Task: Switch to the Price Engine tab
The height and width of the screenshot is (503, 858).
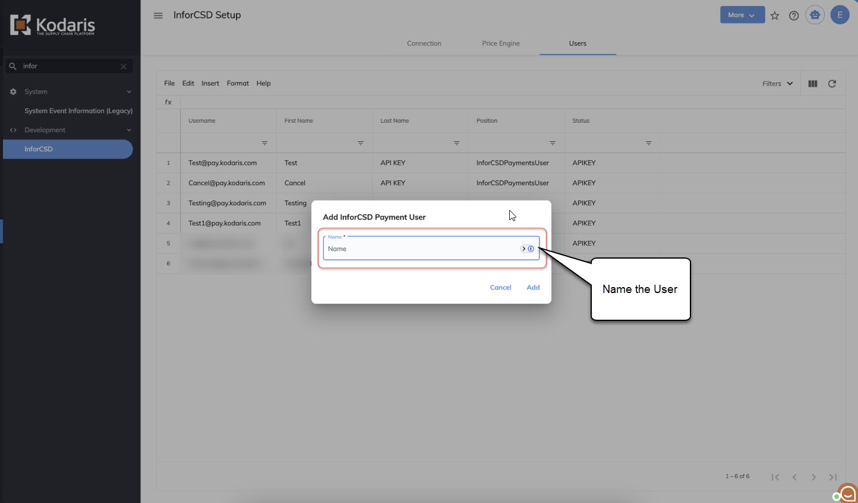Action: [501, 43]
